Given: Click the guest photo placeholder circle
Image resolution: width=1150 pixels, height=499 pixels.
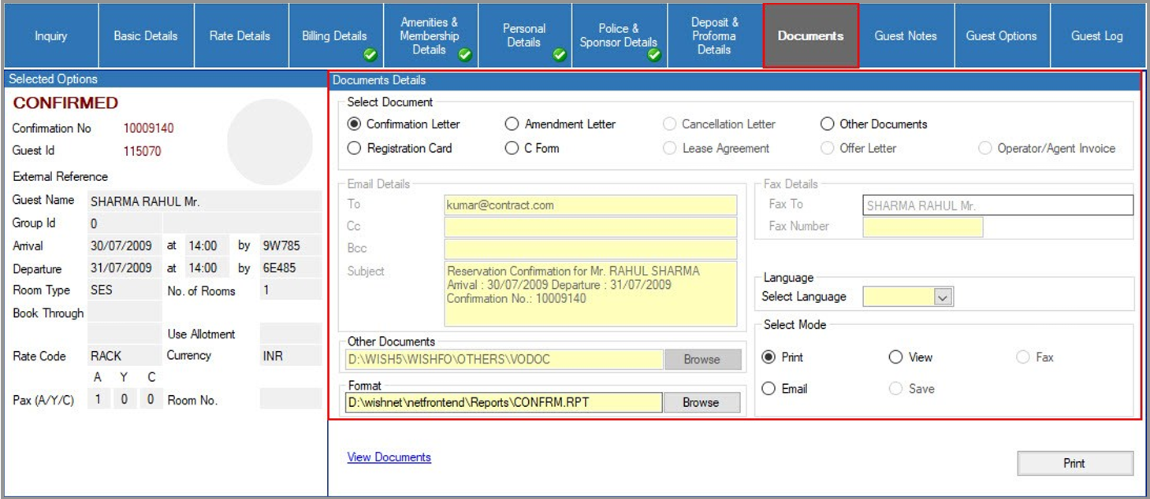Looking at the screenshot, I should coord(270,142).
